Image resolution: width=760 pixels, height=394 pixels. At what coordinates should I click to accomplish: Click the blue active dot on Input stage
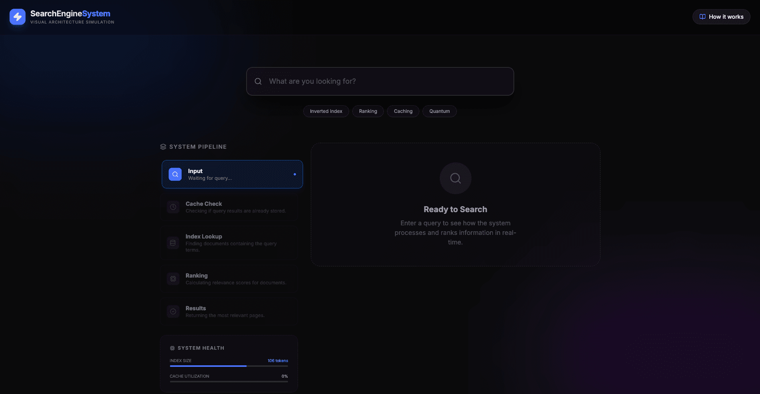295,174
